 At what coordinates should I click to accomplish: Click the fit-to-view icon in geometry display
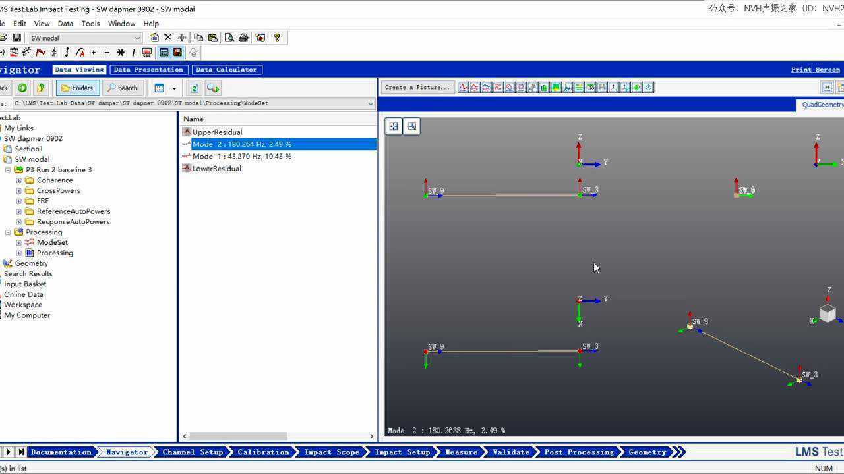pos(394,126)
